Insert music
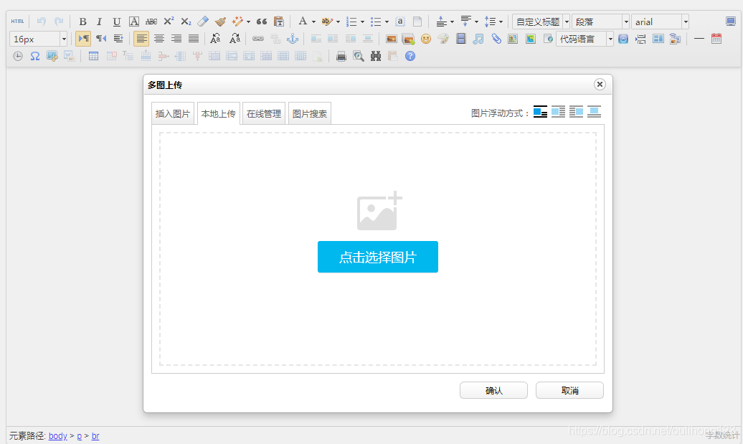The height and width of the screenshot is (444, 743). click(478, 39)
